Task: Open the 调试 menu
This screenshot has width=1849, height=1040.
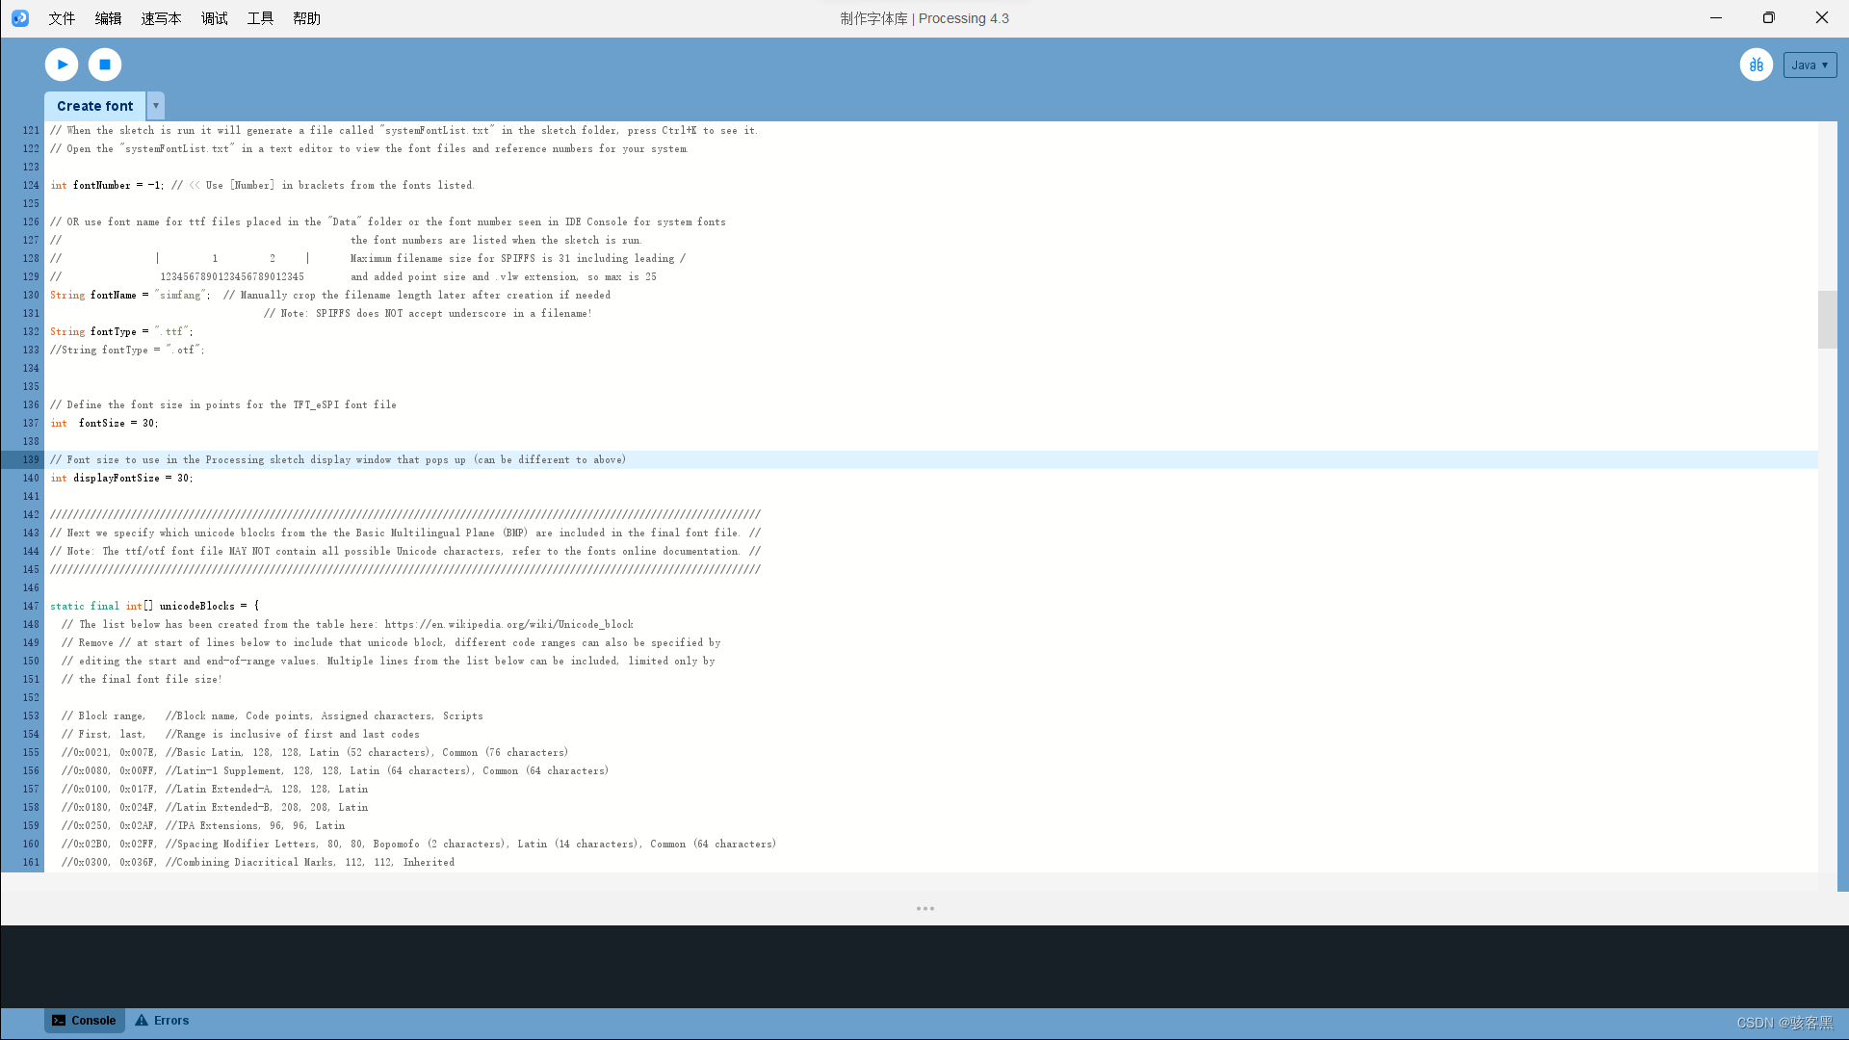Action: pos(214,18)
